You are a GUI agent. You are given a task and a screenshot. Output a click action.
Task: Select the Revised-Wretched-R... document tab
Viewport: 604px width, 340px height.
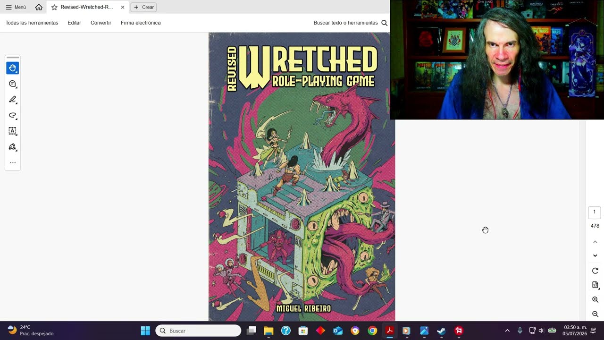pos(87,7)
